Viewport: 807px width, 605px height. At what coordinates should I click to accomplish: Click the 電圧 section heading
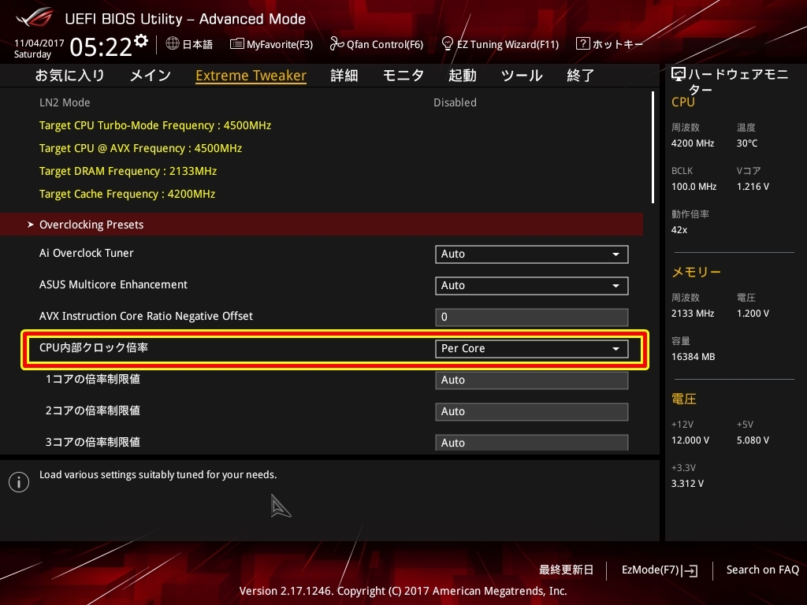click(683, 399)
